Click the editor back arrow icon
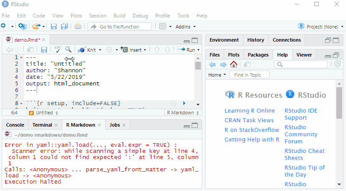The width and height of the screenshot is (346, 191). (x=9, y=50)
